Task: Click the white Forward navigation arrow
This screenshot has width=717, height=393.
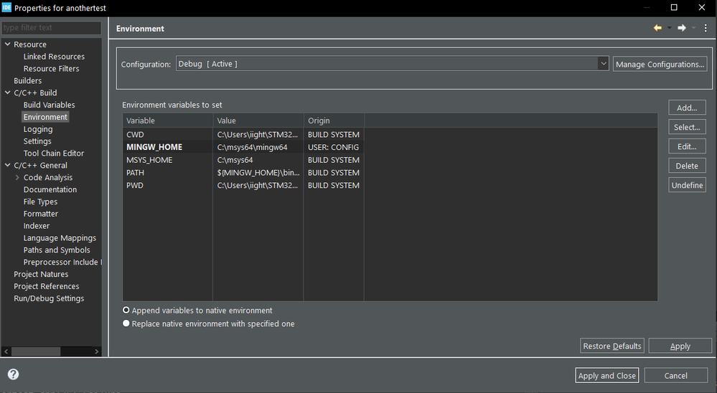Action: 681,28
